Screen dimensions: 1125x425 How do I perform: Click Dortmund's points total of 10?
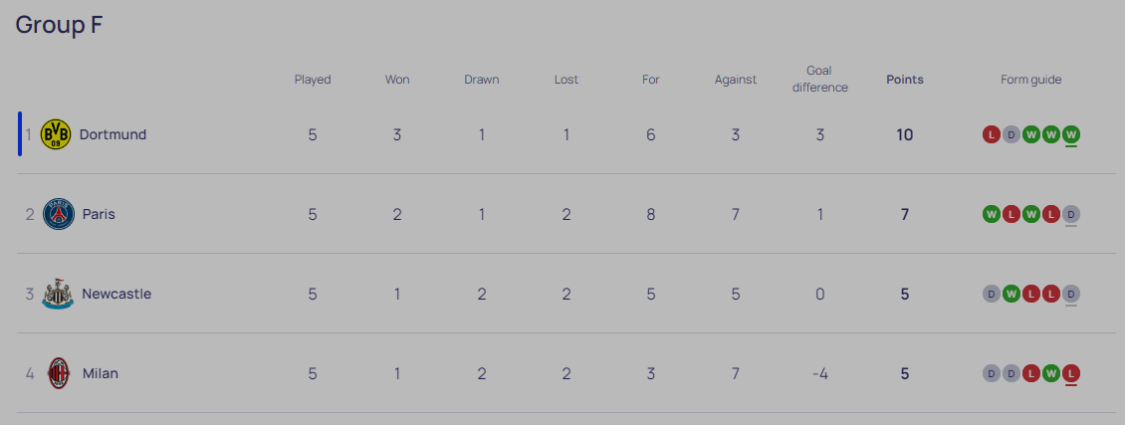tap(905, 134)
